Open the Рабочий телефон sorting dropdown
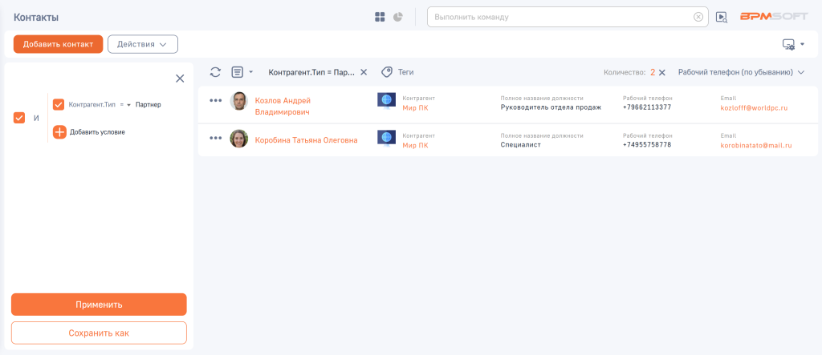Screen dimensions: 822x355 (x=740, y=72)
